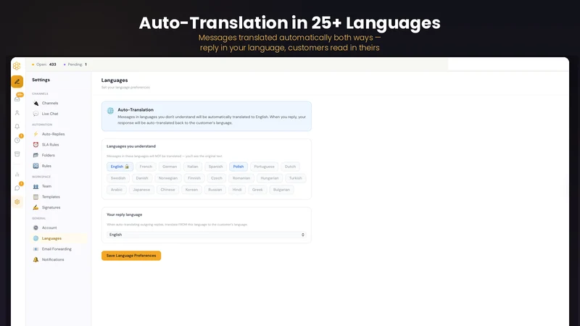This screenshot has width=580, height=326.
Task: Click the 'Auto-Translation' info banner title
Action: point(136,110)
